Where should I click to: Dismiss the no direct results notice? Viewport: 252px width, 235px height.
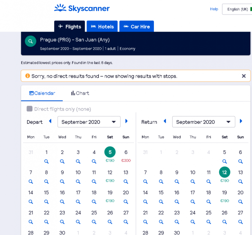coord(244,76)
